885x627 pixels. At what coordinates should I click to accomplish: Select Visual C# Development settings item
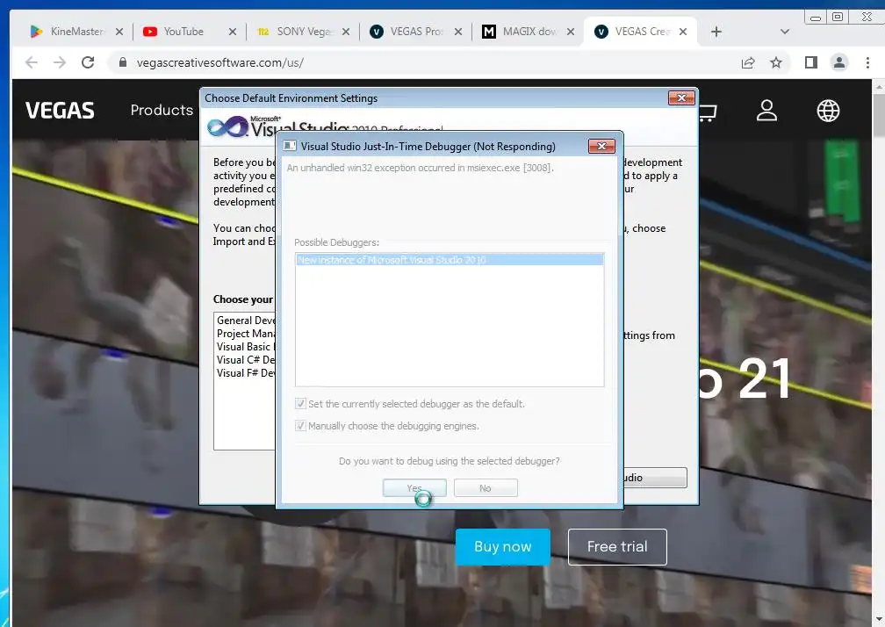pyautogui.click(x=246, y=359)
